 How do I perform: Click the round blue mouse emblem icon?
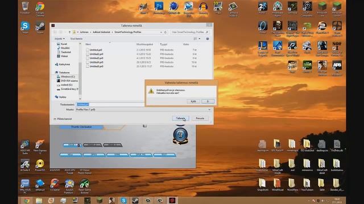coord(180,135)
